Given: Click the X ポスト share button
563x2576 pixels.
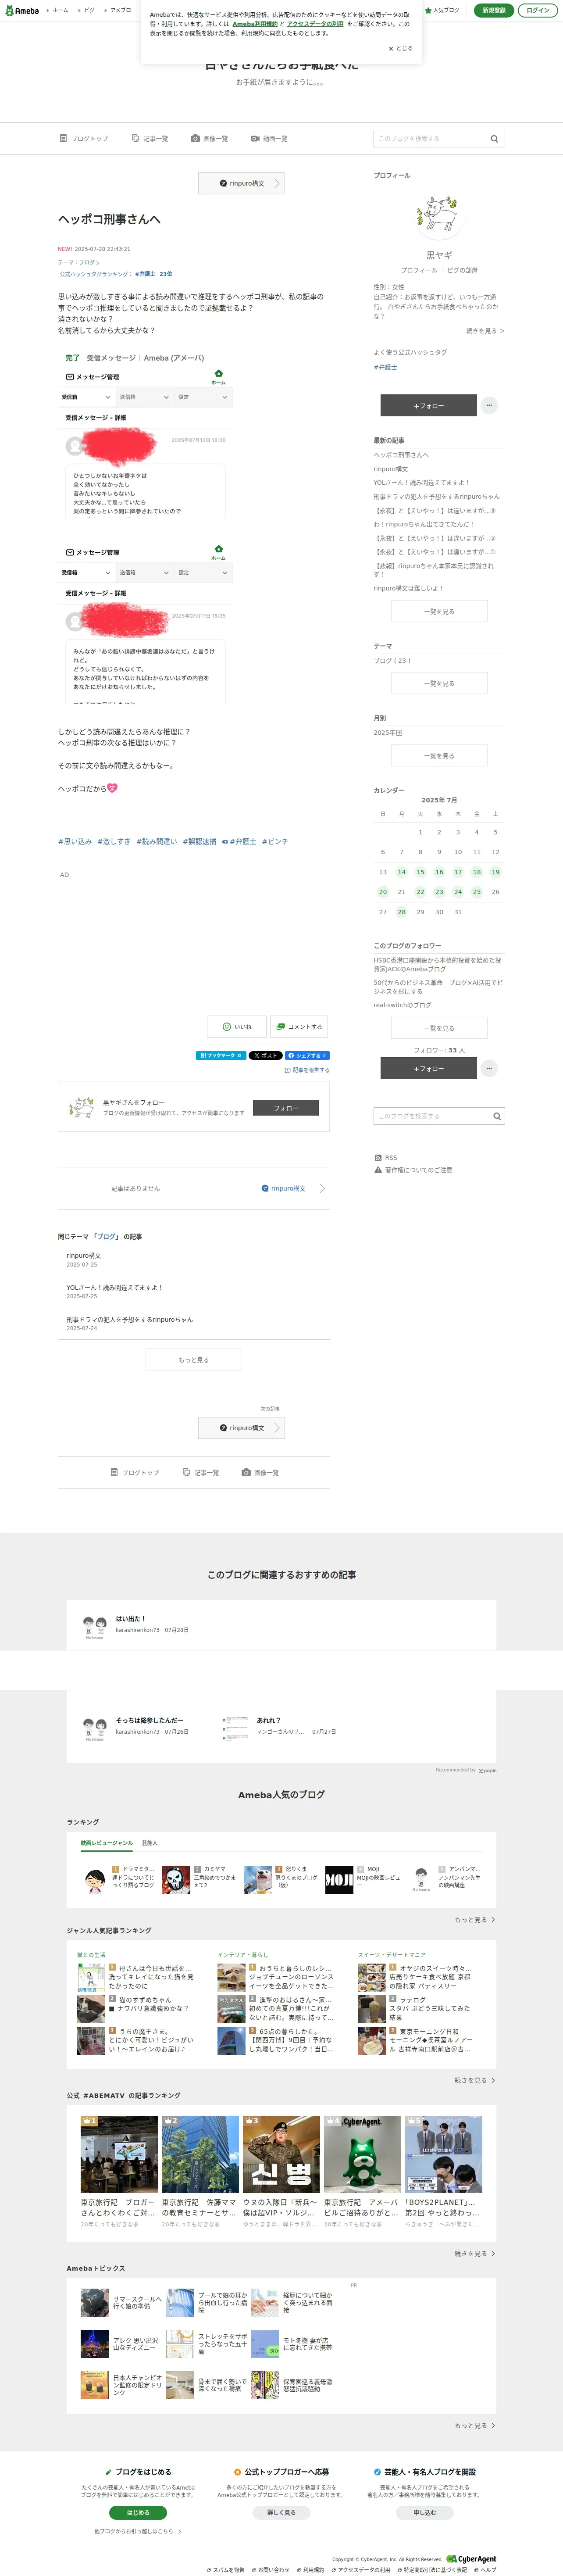Looking at the screenshot, I should tap(265, 1055).
